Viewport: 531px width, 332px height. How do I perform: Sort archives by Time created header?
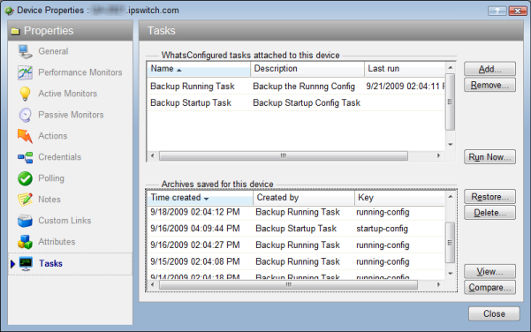point(200,198)
